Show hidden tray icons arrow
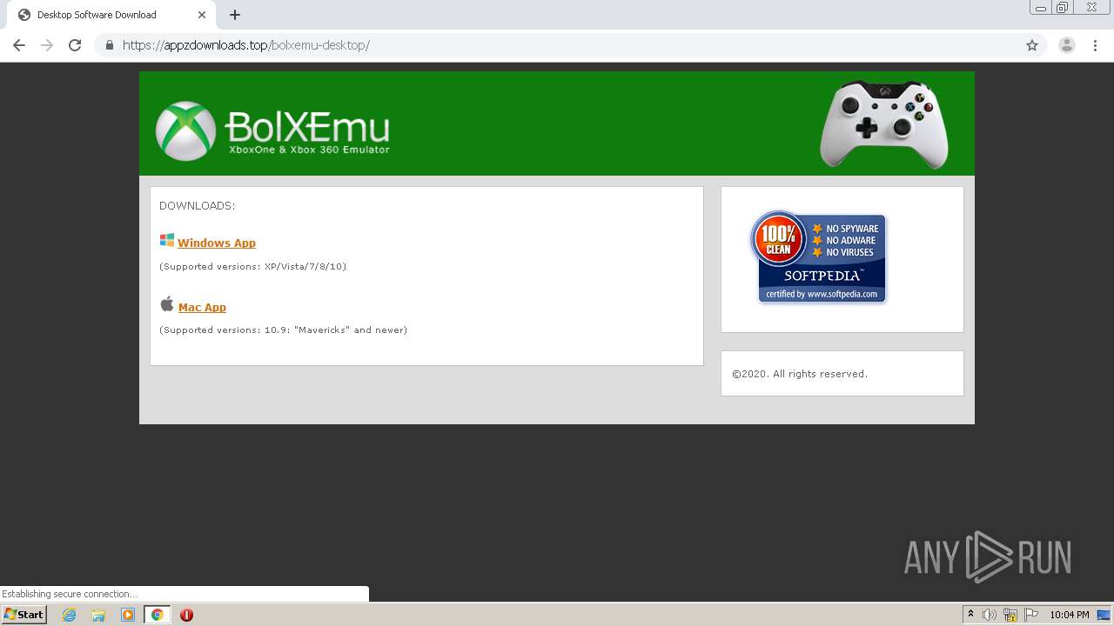The image size is (1114, 626). 971,615
